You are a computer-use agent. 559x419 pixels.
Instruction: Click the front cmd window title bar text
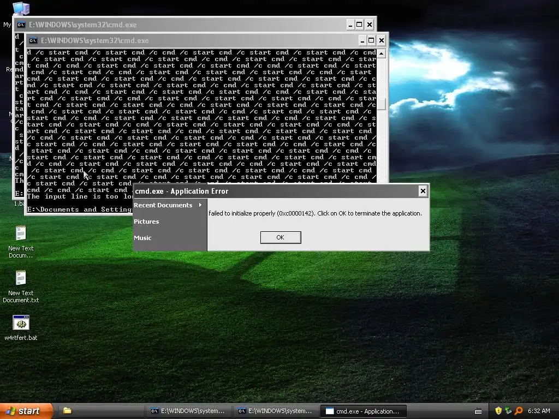click(x=95, y=40)
